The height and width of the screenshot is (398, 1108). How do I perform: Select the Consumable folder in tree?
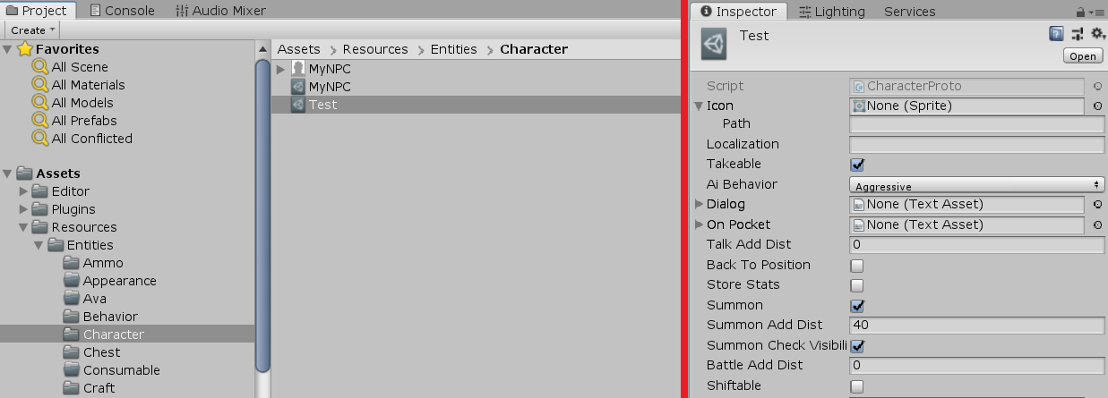[x=121, y=370]
